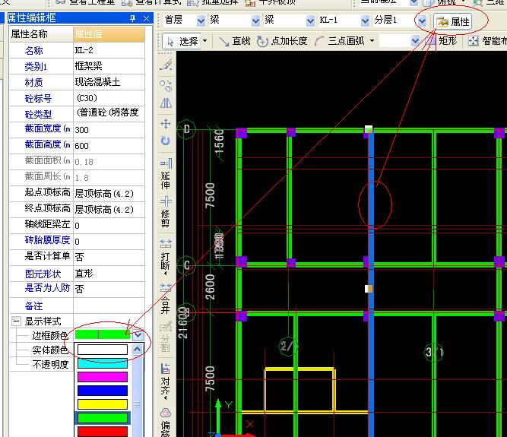Click the 属性 (Properties) toolbar button

[x=452, y=21]
